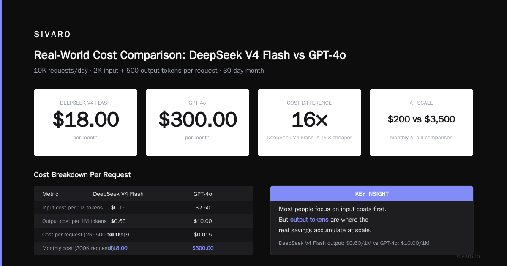Click the DeepSeek V4 Flash column header
The width and height of the screenshot is (507, 266).
[118, 194]
